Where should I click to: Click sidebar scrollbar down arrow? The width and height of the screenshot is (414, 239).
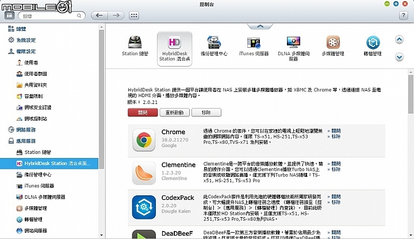coord(101,235)
